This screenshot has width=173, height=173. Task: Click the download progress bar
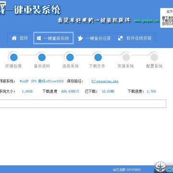point(83,104)
